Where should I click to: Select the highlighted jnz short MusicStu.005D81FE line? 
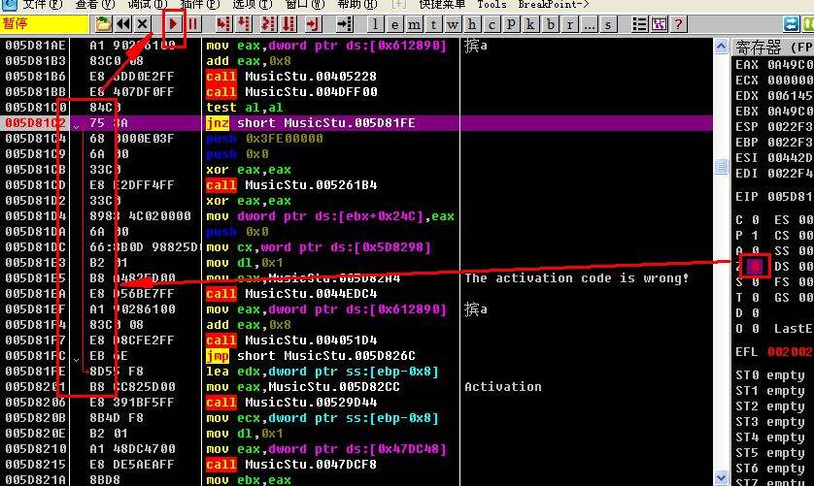[326, 123]
